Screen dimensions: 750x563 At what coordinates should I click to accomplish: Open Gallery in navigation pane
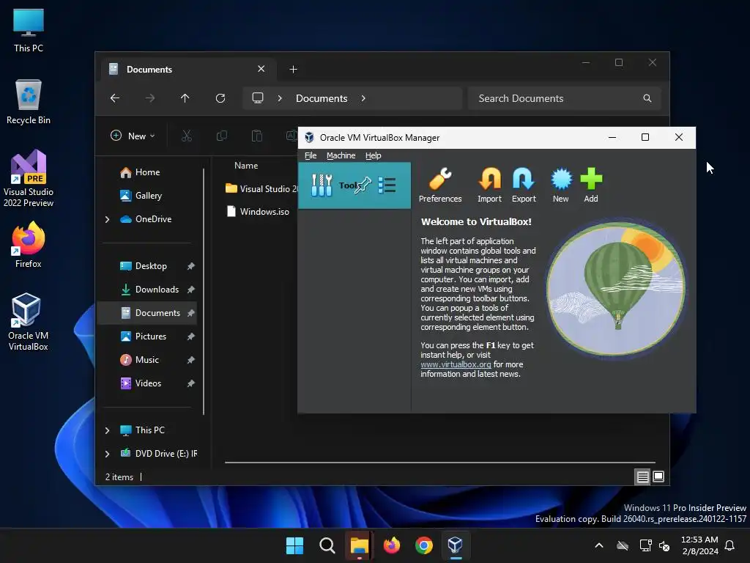(x=148, y=196)
